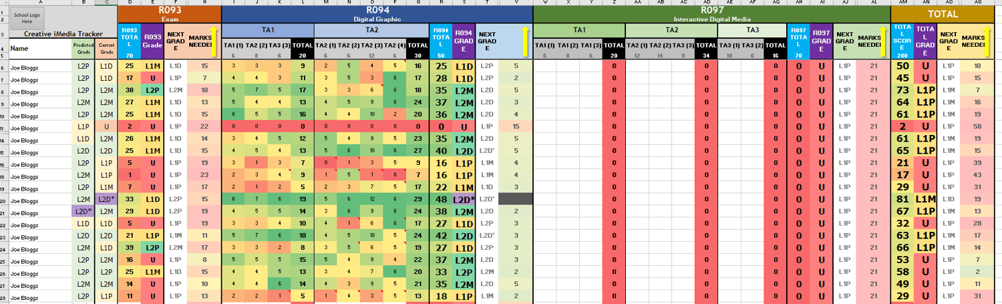This screenshot has height=304, width=1002.
Task: Select column Z header letter
Action: coord(614,2)
